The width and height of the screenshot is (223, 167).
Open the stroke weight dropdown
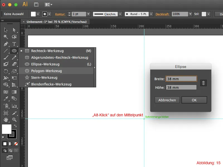(88, 14)
